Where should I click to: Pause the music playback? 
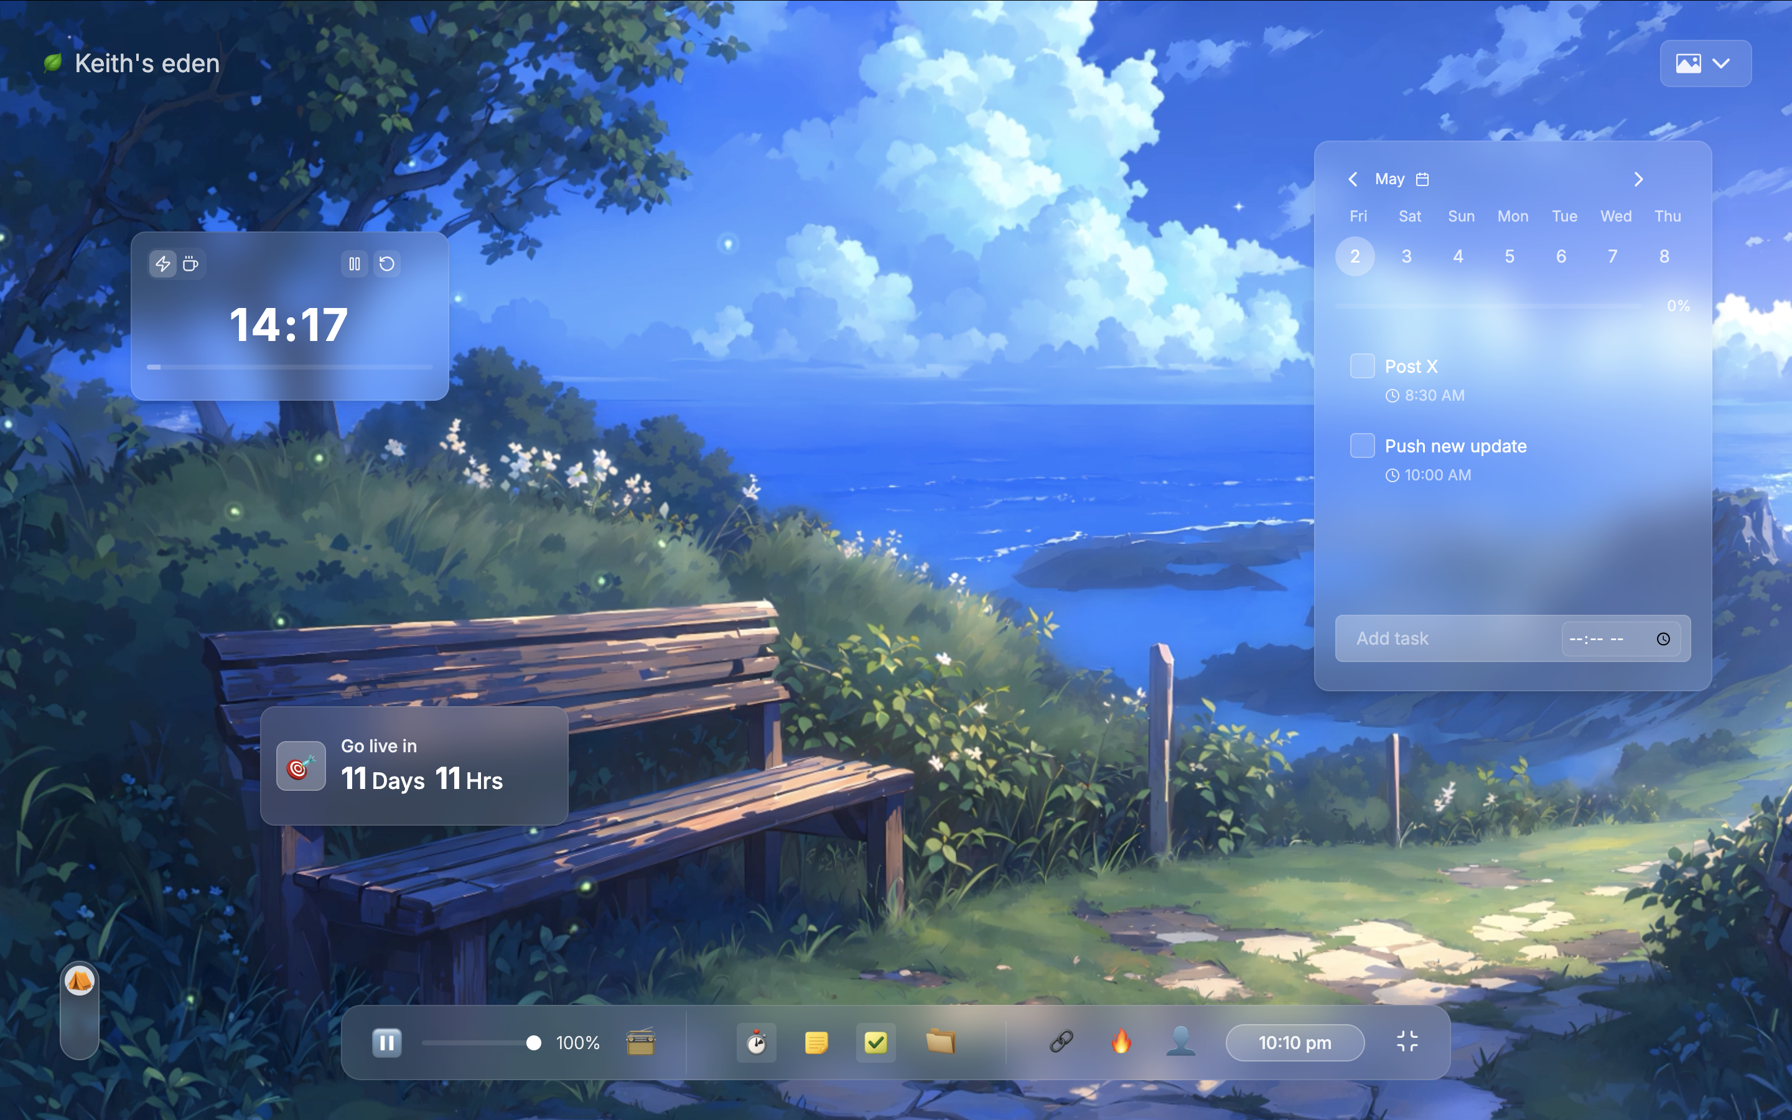(x=386, y=1042)
